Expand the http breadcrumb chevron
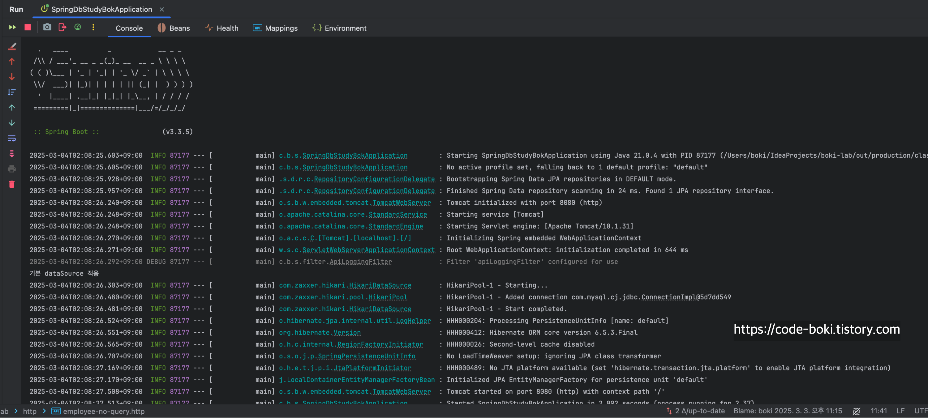The height and width of the screenshot is (418, 928). coord(44,411)
